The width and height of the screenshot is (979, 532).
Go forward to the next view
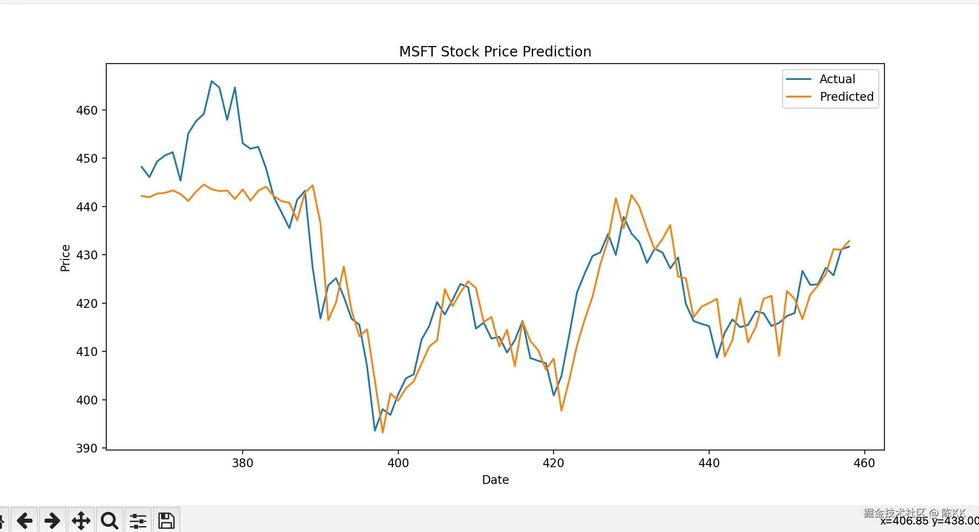point(52,521)
